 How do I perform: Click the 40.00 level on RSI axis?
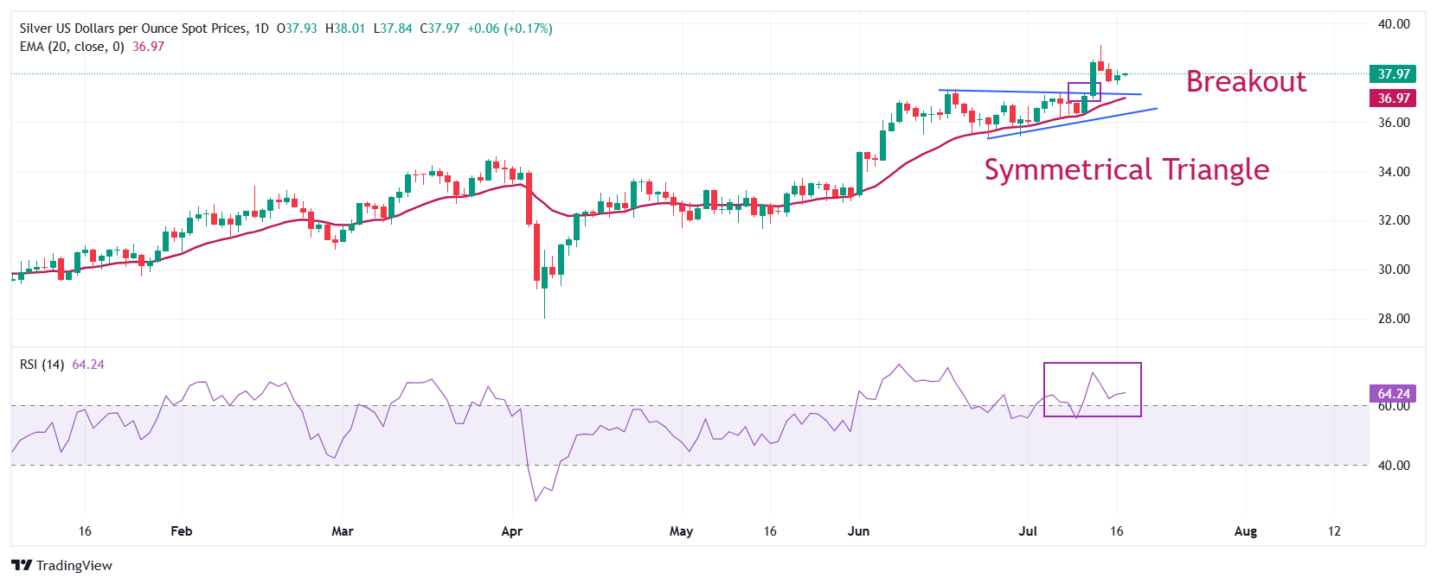[1393, 466]
